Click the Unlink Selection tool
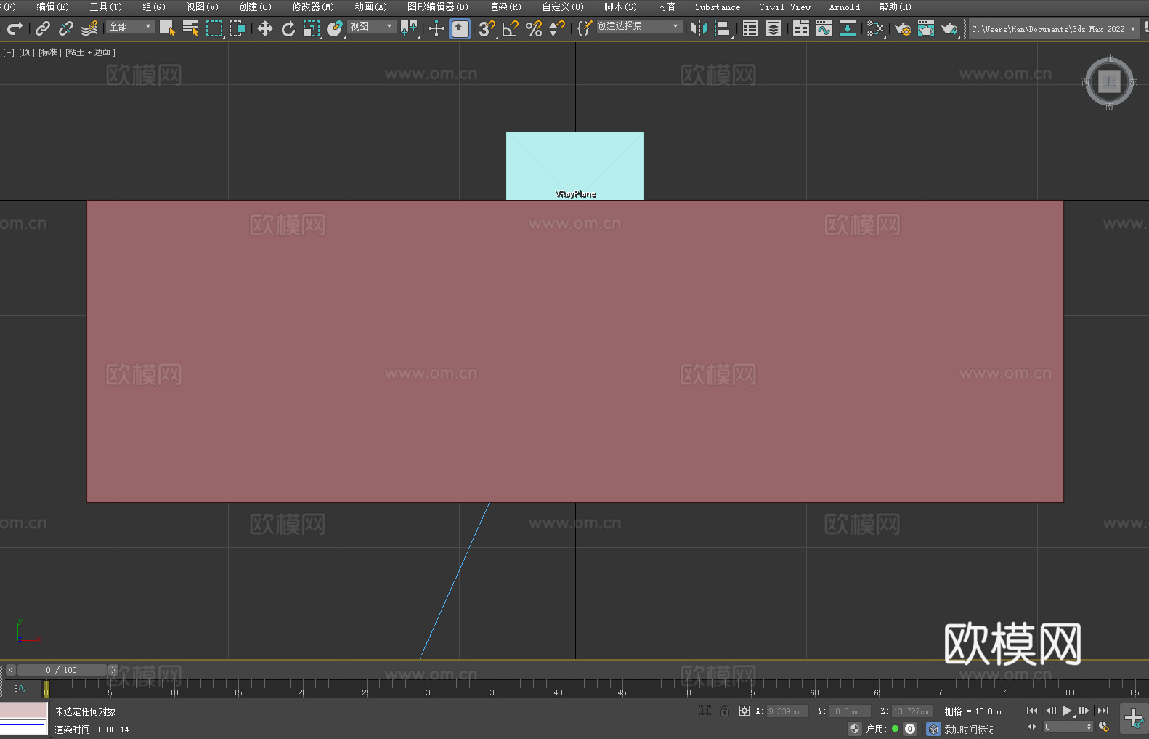The height and width of the screenshot is (739, 1149). (66, 28)
